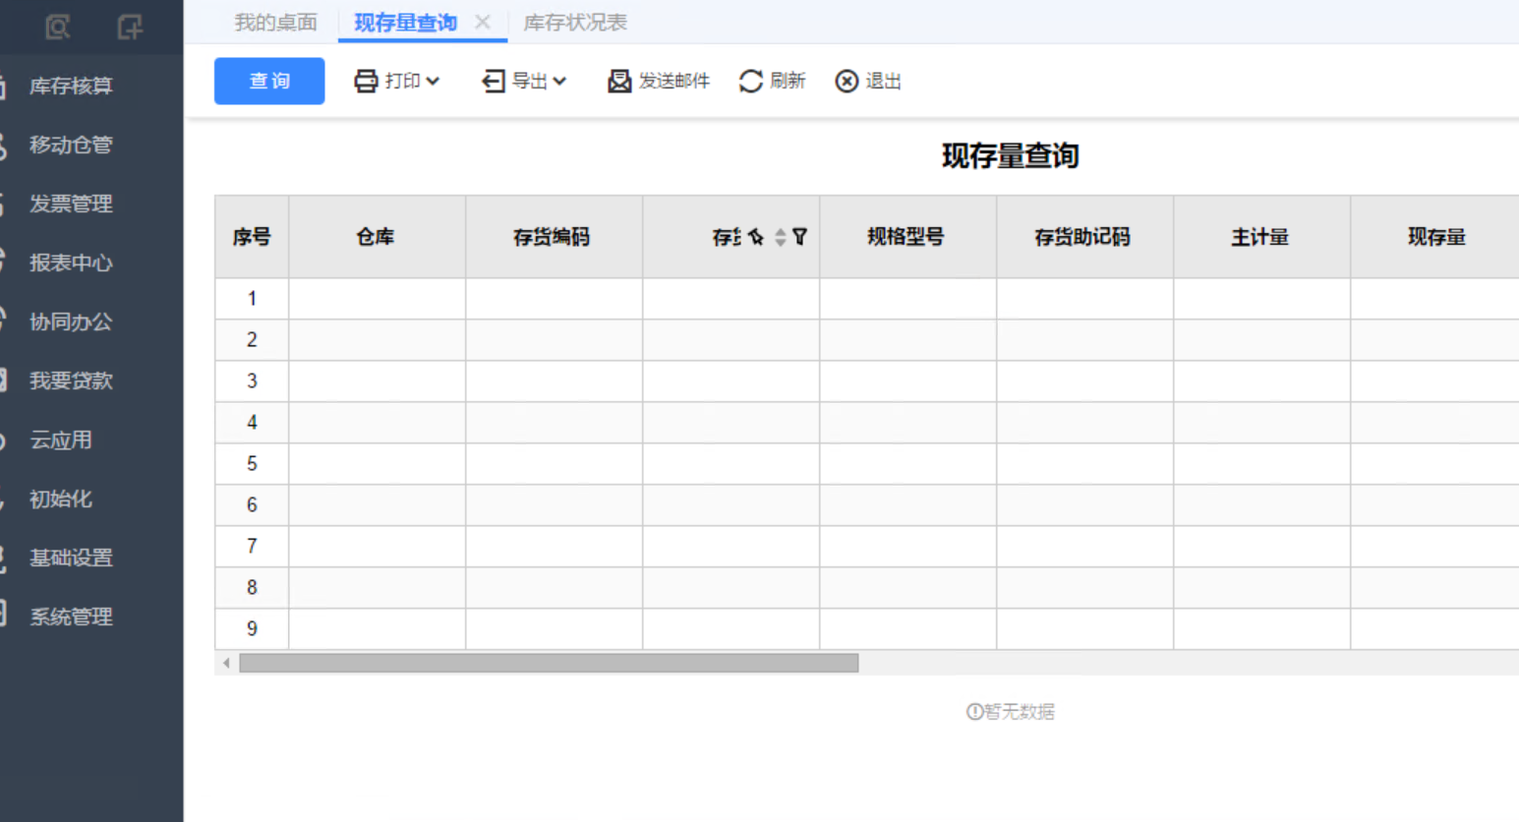Switch to 库存状况表 tab
The width and height of the screenshot is (1519, 822).
(x=575, y=22)
